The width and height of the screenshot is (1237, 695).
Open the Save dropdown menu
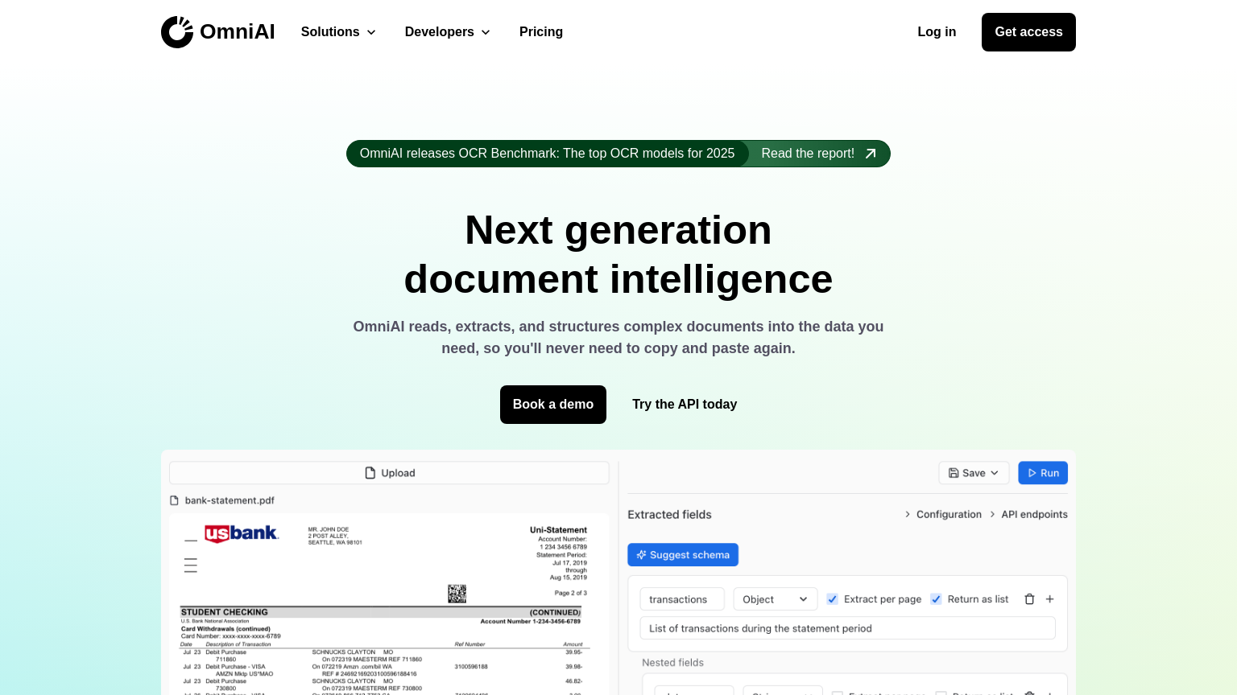[x=974, y=473]
